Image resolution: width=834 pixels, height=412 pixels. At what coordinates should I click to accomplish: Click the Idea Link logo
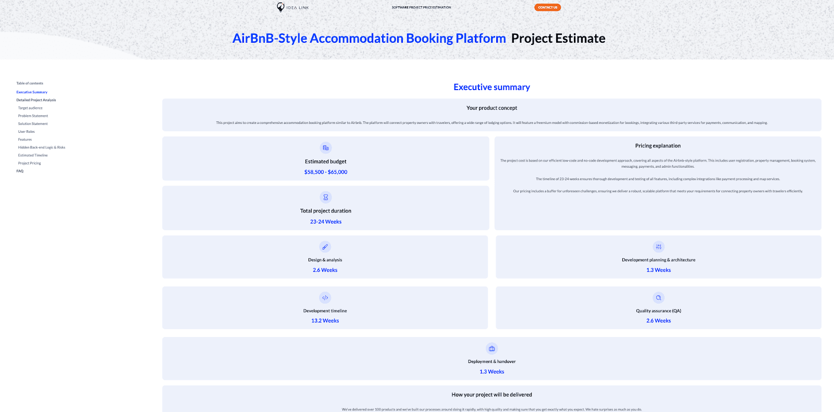pos(293,7)
